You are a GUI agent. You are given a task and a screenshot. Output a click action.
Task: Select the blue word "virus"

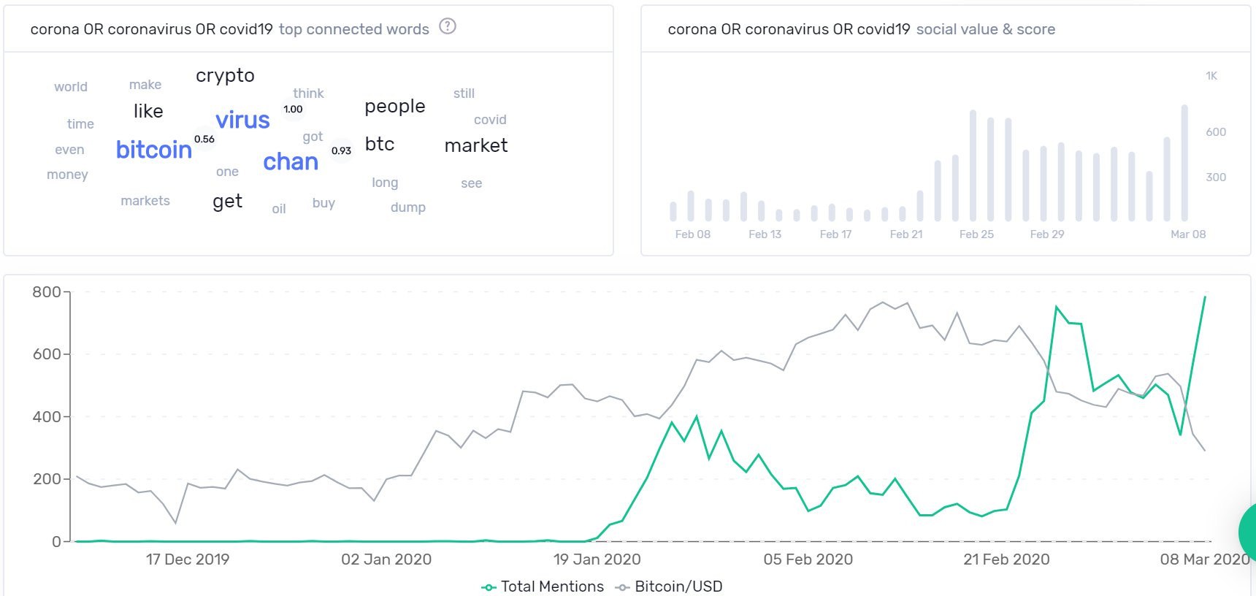(x=242, y=120)
